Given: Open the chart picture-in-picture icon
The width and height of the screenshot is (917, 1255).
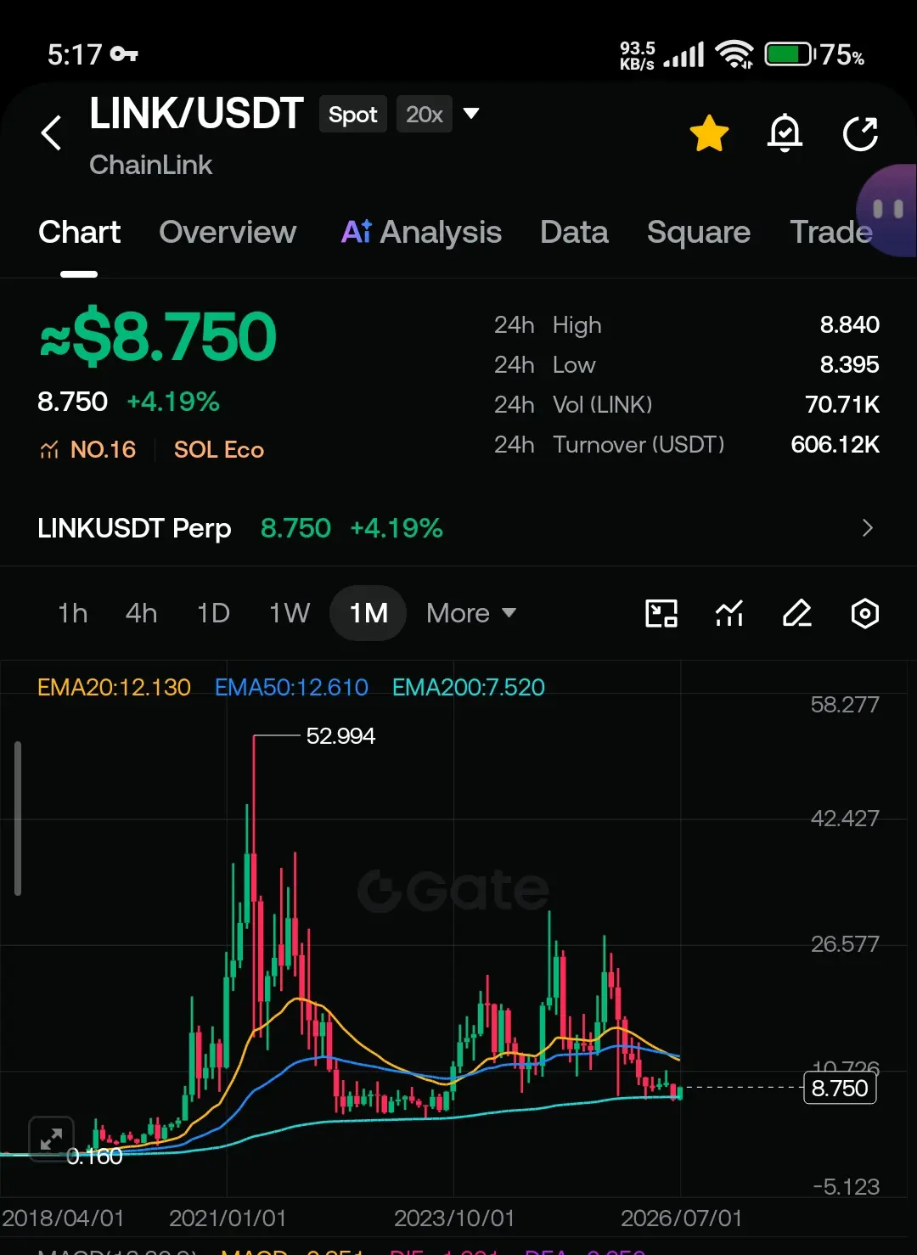Looking at the screenshot, I should 661,613.
